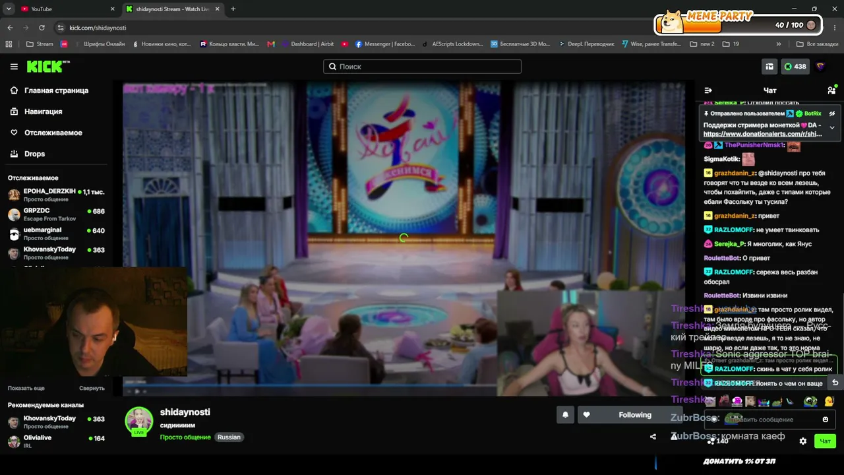Image resolution: width=844 pixels, height=475 pixels.
Task: Open the new 2 bookmarks folder
Action: (x=702, y=44)
